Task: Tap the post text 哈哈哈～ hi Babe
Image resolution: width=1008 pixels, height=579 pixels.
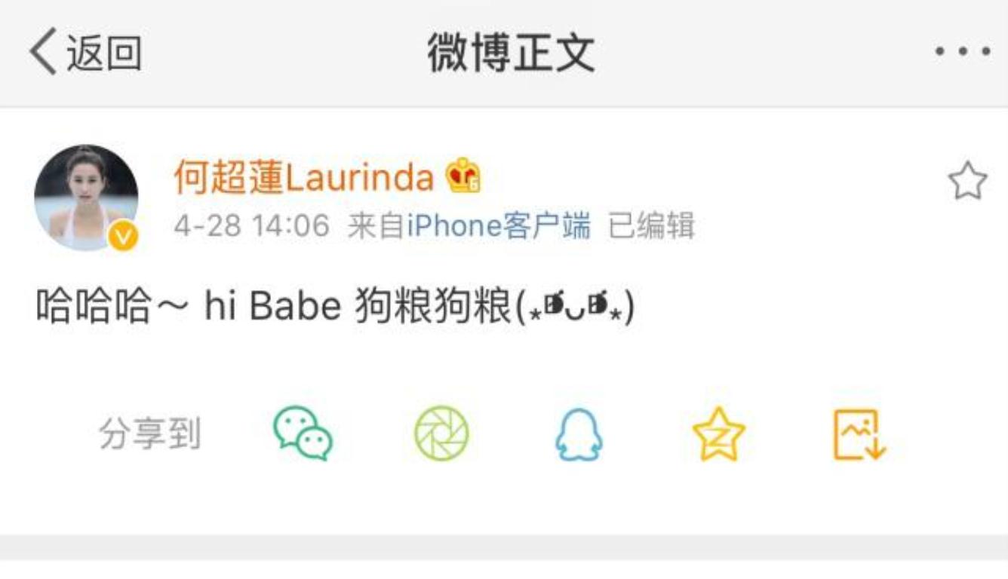Action: click(189, 307)
